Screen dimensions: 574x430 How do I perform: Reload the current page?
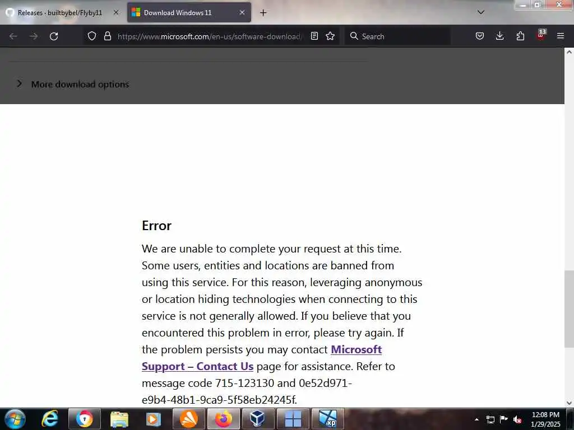click(54, 36)
